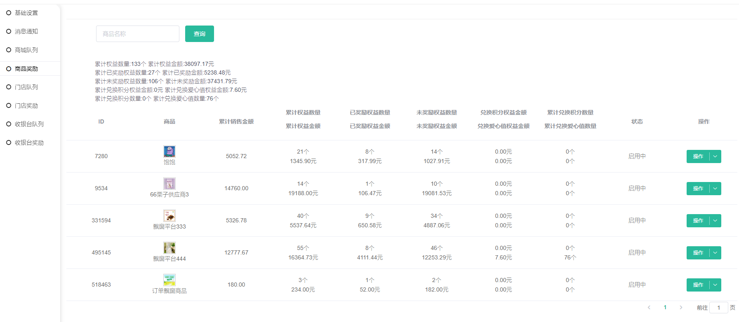Go to the previous page arrow
Viewport: 739px width, 322px height.
pos(649,308)
